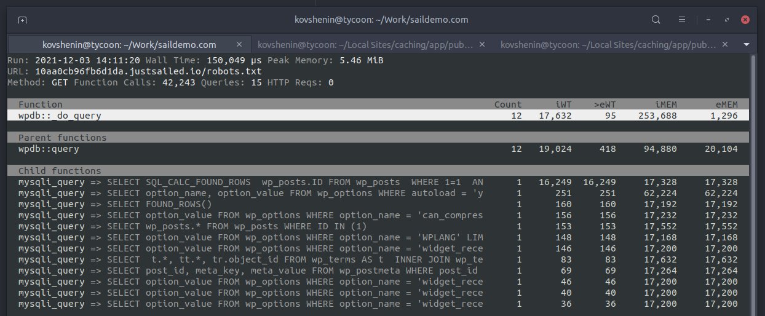Switch to the middle Local Sites caching tab

366,45
